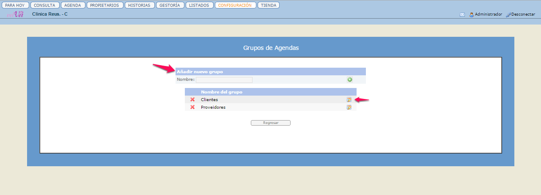Open the mail envelope icon
The width and height of the screenshot is (541, 195).
click(x=462, y=14)
